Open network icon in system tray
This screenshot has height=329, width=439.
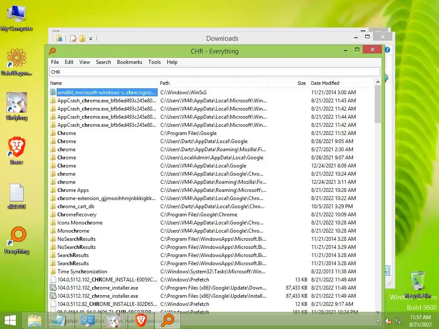tap(399, 321)
